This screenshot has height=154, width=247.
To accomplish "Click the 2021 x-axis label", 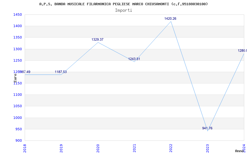I will pyautogui.click(x=134, y=148).
